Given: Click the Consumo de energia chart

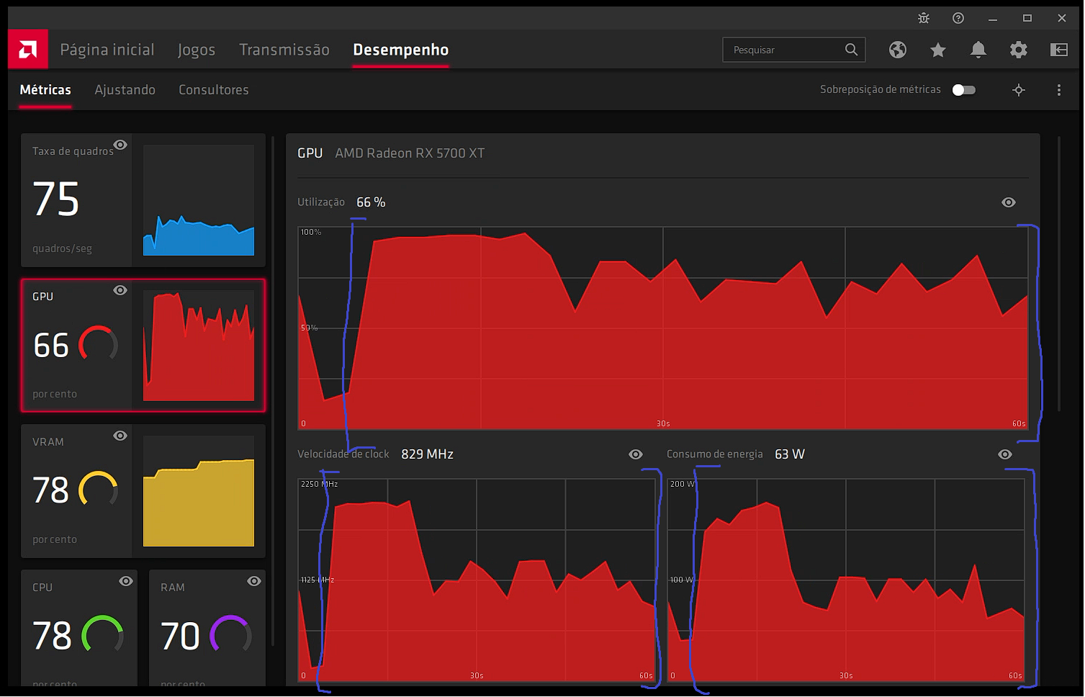Looking at the screenshot, I should [x=846, y=580].
